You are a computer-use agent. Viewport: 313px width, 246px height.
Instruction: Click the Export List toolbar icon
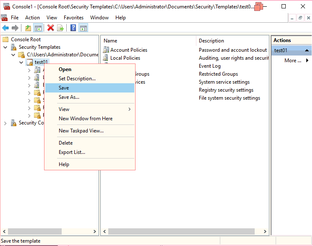tap(60, 28)
